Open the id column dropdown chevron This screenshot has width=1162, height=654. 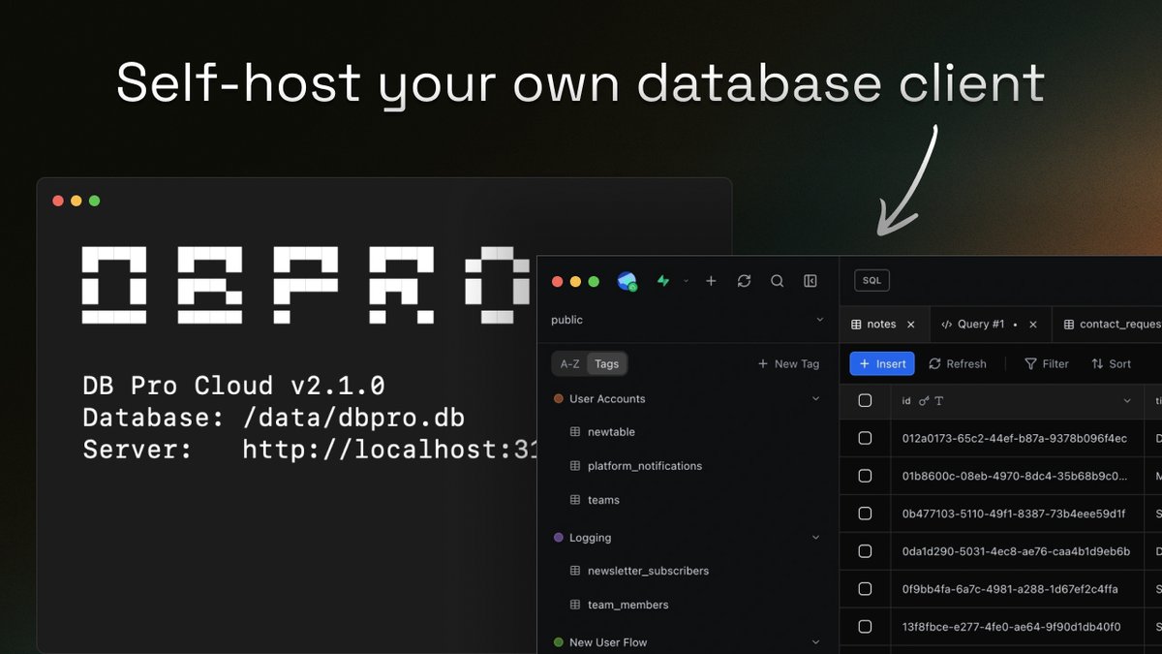click(1127, 400)
